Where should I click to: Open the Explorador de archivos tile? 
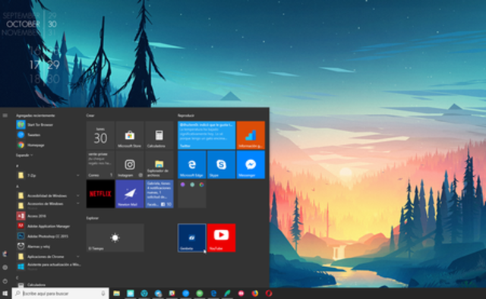pyautogui.click(x=159, y=165)
